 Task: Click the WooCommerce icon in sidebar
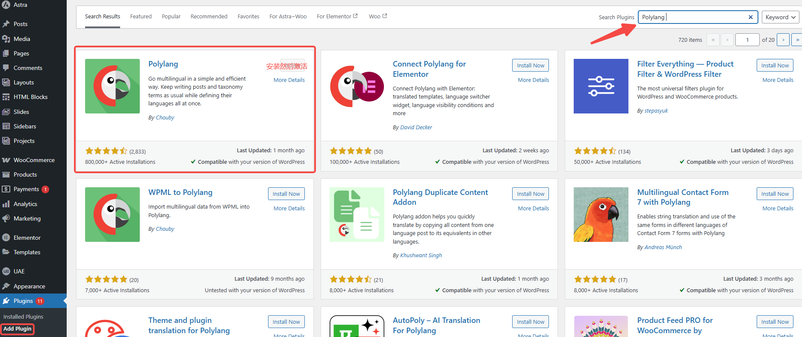[x=6, y=160]
